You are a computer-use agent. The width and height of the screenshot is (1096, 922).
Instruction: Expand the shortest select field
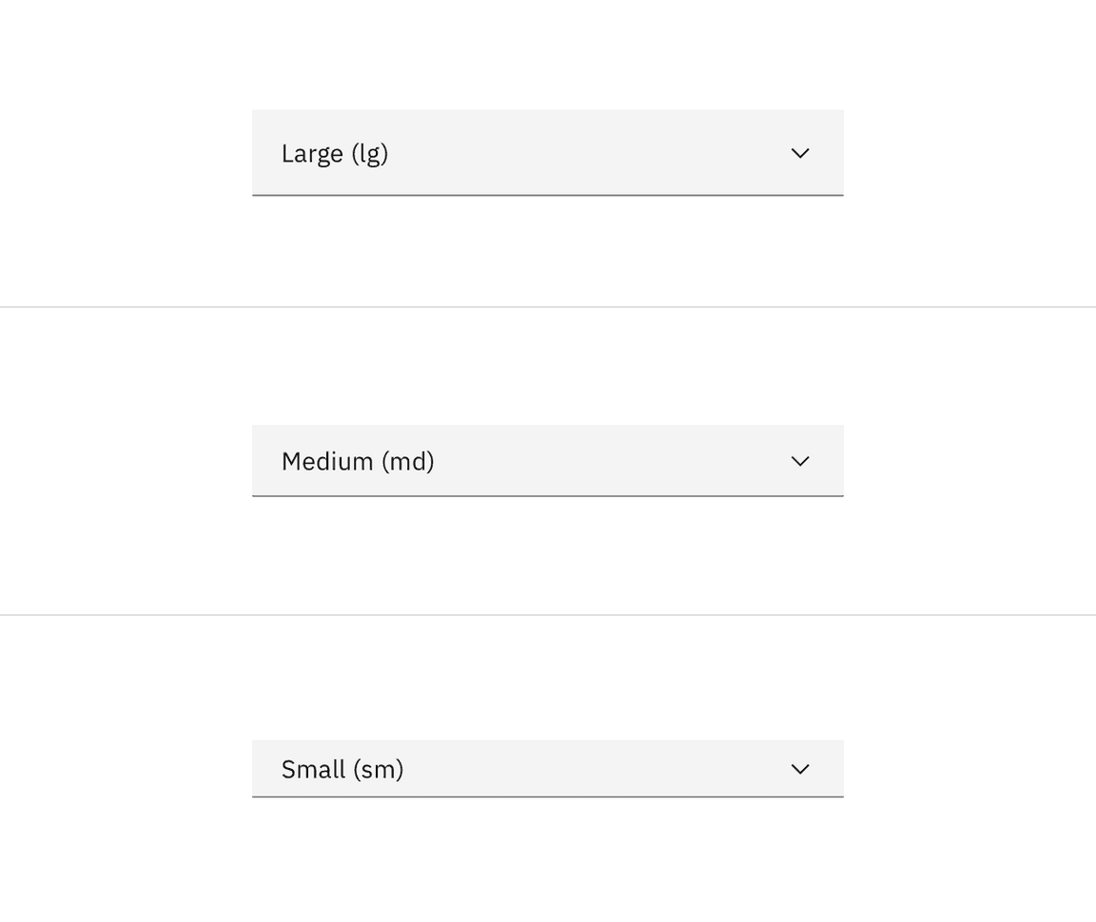pyautogui.click(x=547, y=768)
